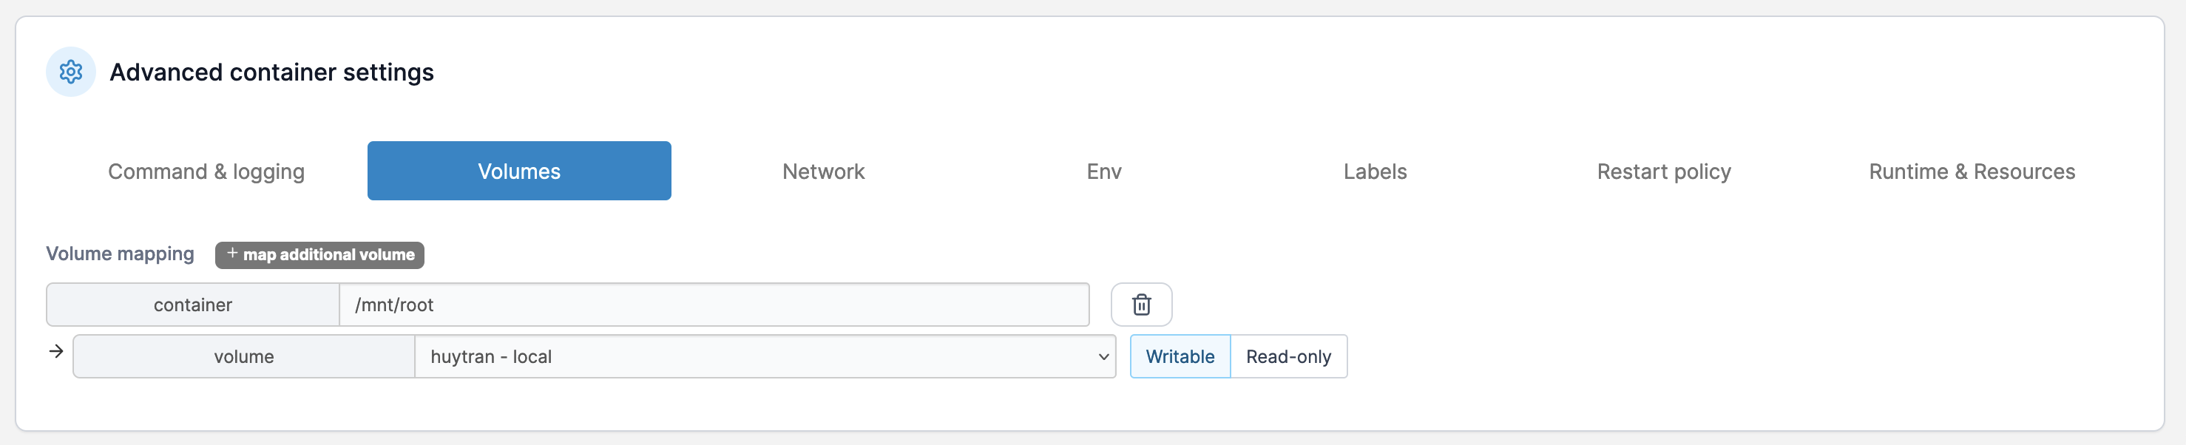Open the Labels tab
Viewport: 2186px width, 445px height.
coord(1375,171)
